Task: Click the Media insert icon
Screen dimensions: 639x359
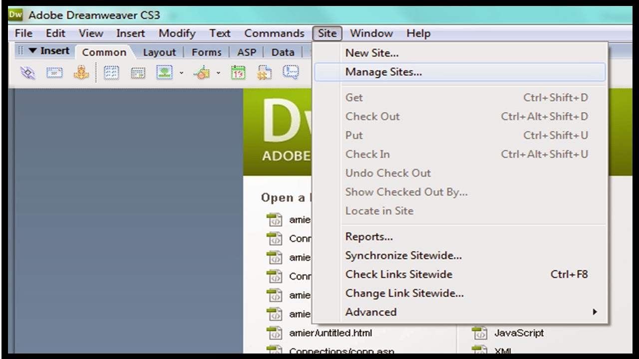Action: tap(202, 73)
